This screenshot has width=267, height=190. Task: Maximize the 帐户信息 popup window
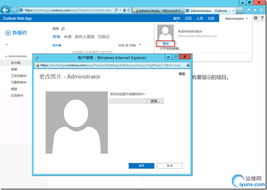pos(175,57)
